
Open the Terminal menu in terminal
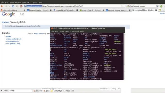tap(75, 32)
